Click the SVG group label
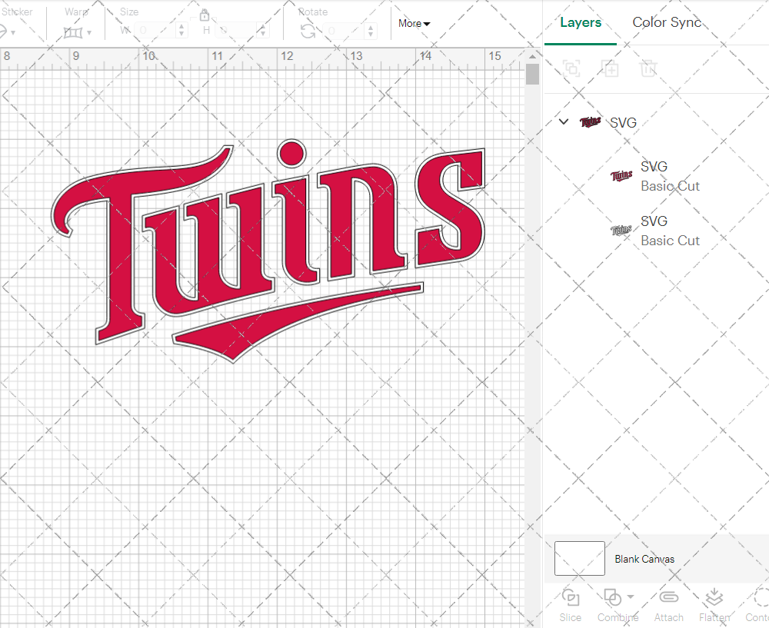The width and height of the screenshot is (769, 628). click(623, 122)
